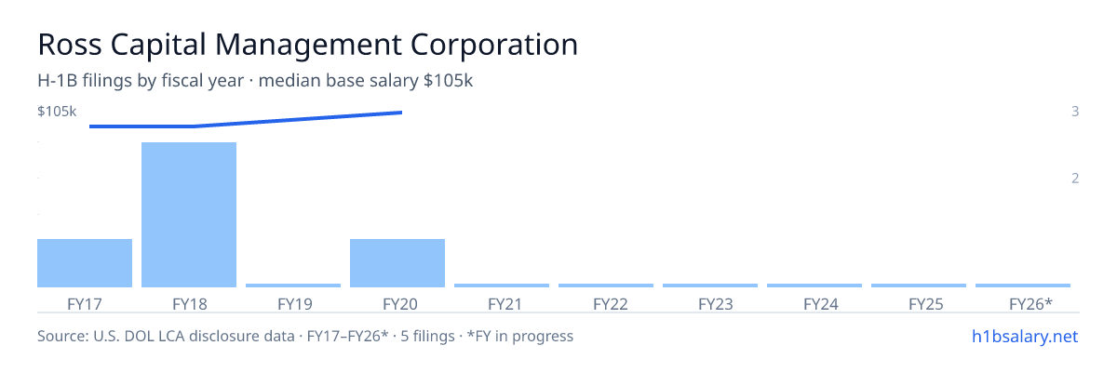Click the FY21 bar stub

click(x=502, y=286)
